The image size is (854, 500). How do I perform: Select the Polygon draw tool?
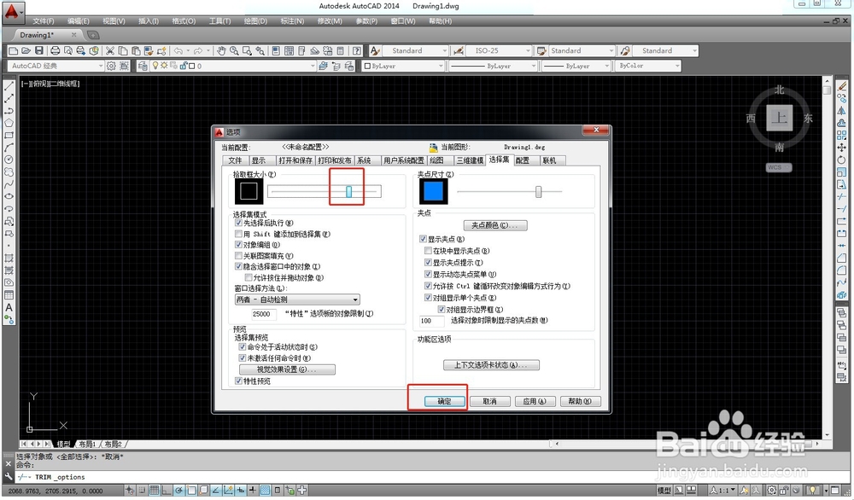pyautogui.click(x=9, y=123)
